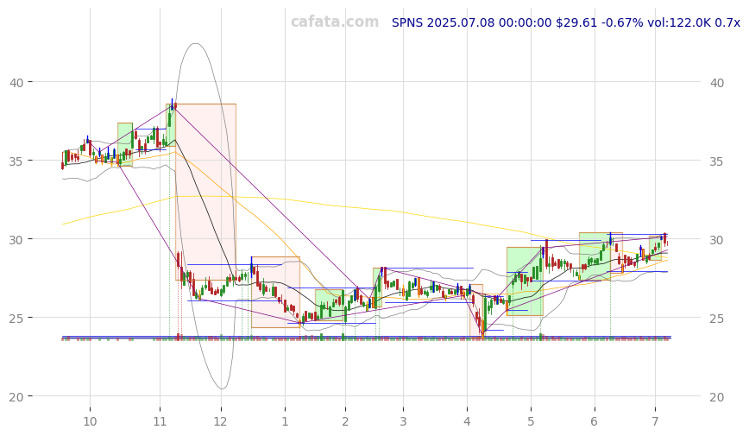Click the x-axis label 11
The height and width of the screenshot is (436, 749).
(160, 421)
